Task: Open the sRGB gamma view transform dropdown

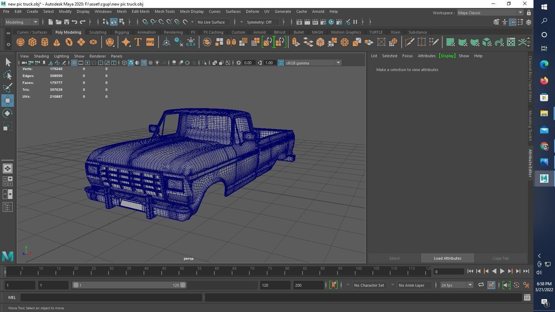Action: (313, 63)
